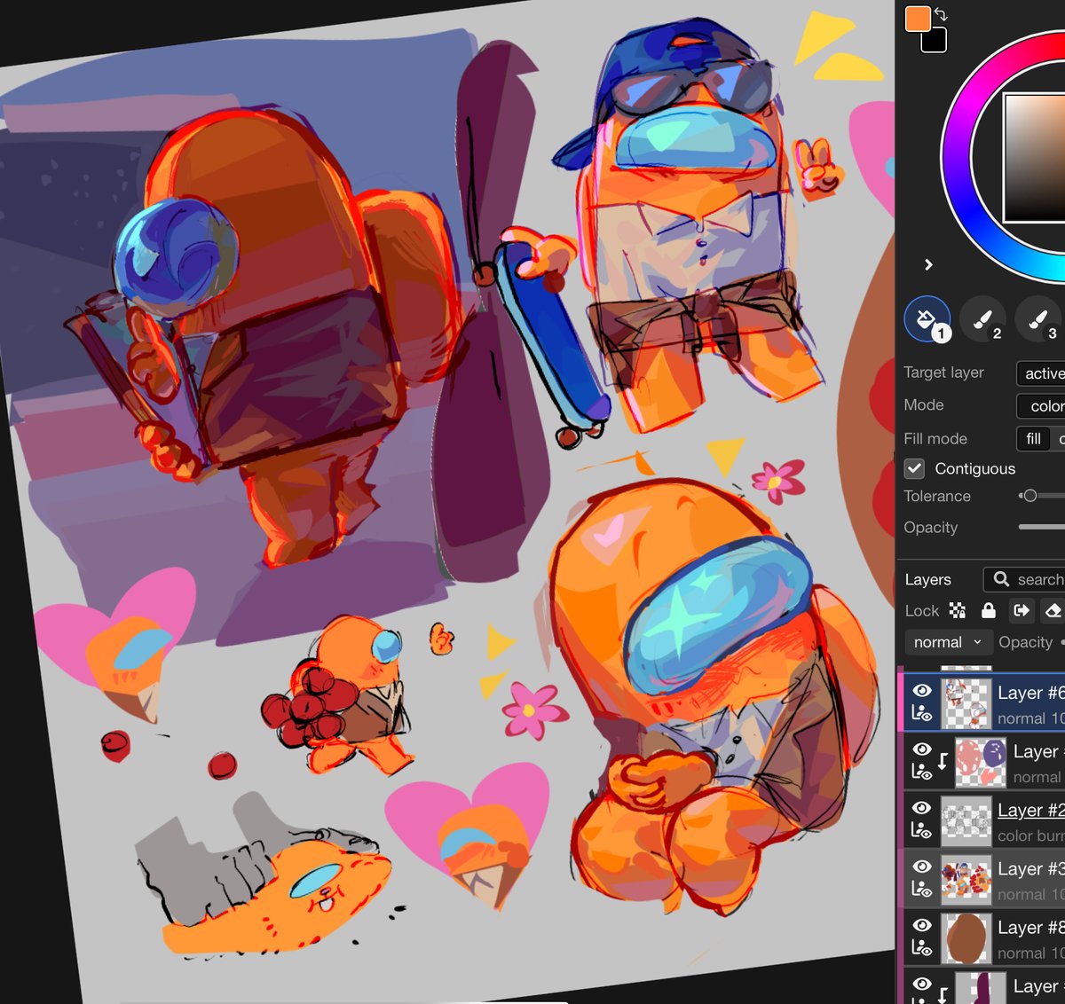This screenshot has height=1004, width=1065.
Task: Uncheck the Contiguous checkbox
Action: (915, 468)
